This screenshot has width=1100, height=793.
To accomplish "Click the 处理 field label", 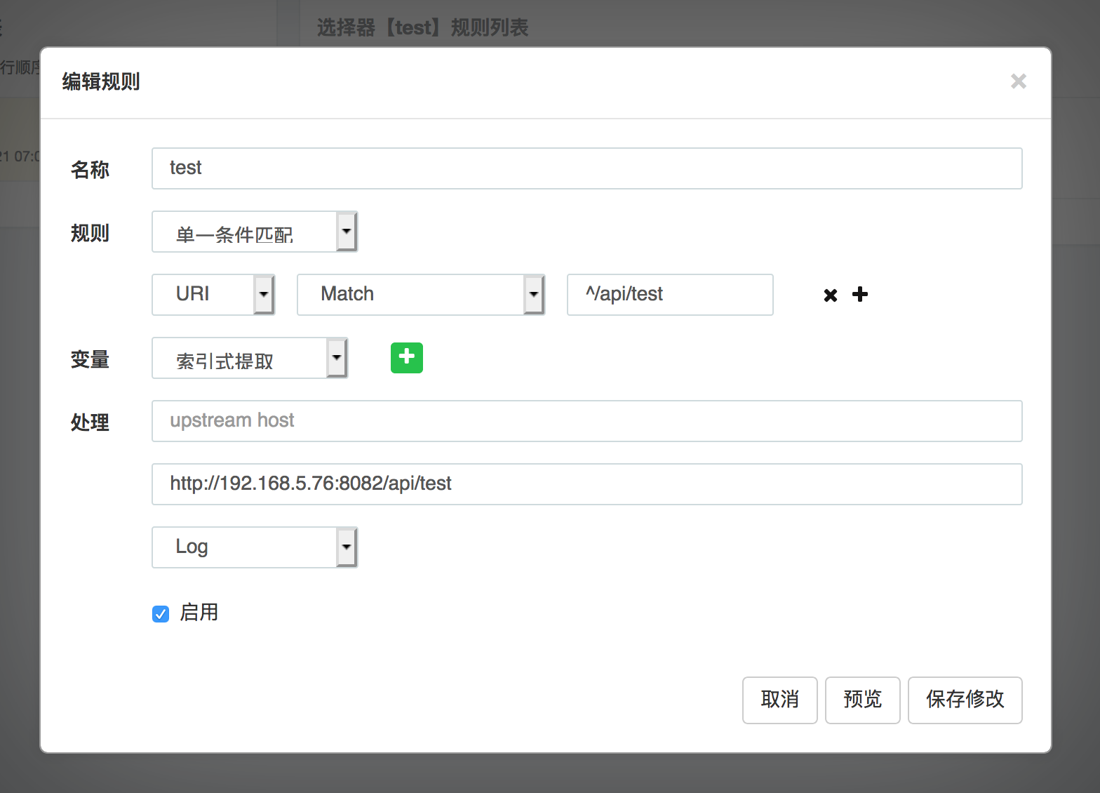I will click(90, 422).
